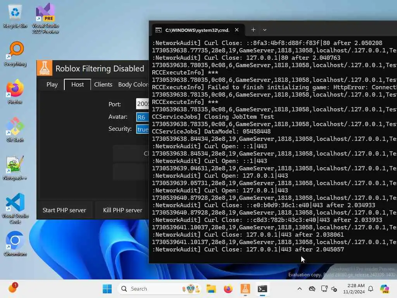Open the Copilot Preview taskbar icon
397x298 pixels.
[385, 289]
